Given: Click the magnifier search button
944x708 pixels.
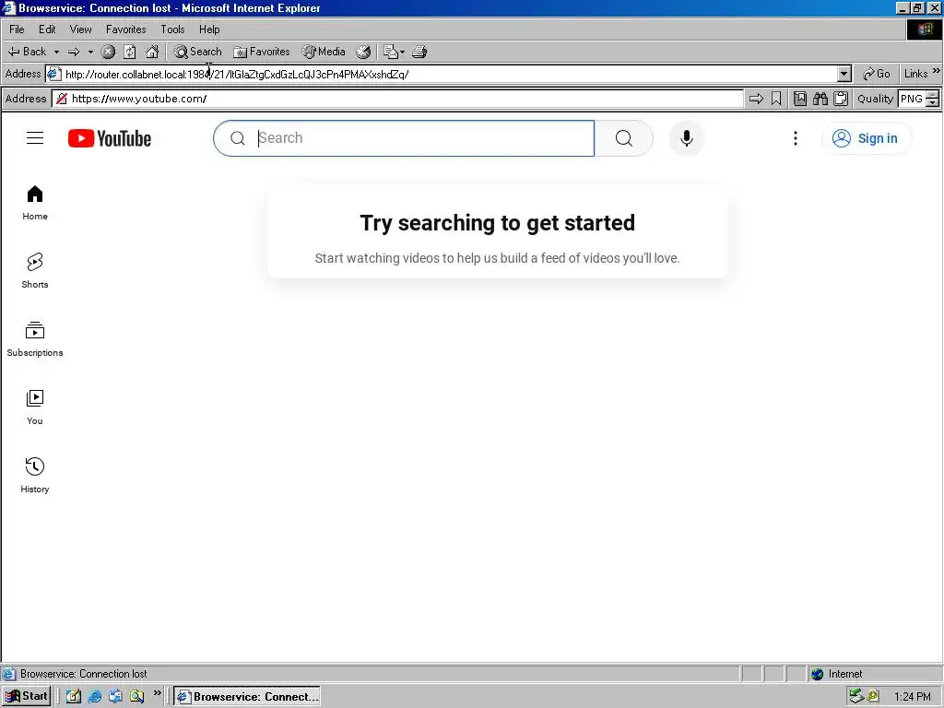Looking at the screenshot, I should coord(624,138).
